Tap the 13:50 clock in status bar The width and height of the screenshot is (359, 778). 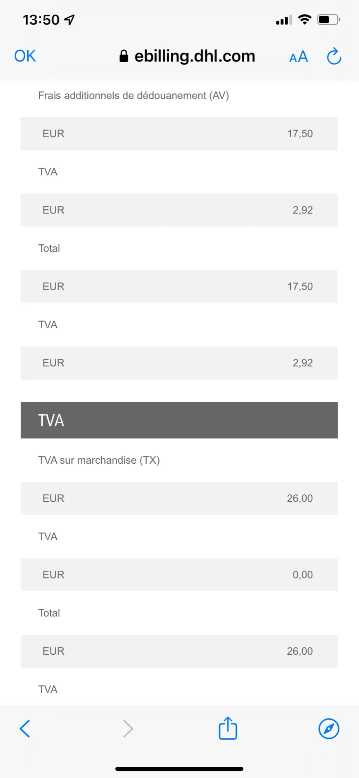tap(41, 20)
